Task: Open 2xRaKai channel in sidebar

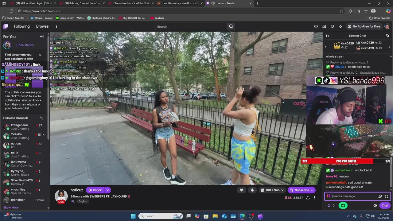Action: click(x=25, y=136)
